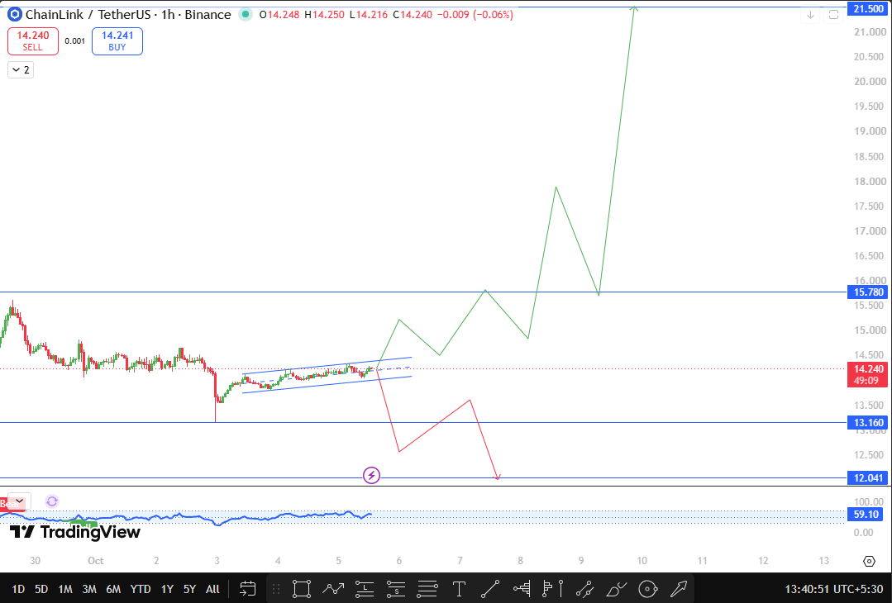892x603 pixels.
Task: Select the 1D time range
Action: [18, 589]
